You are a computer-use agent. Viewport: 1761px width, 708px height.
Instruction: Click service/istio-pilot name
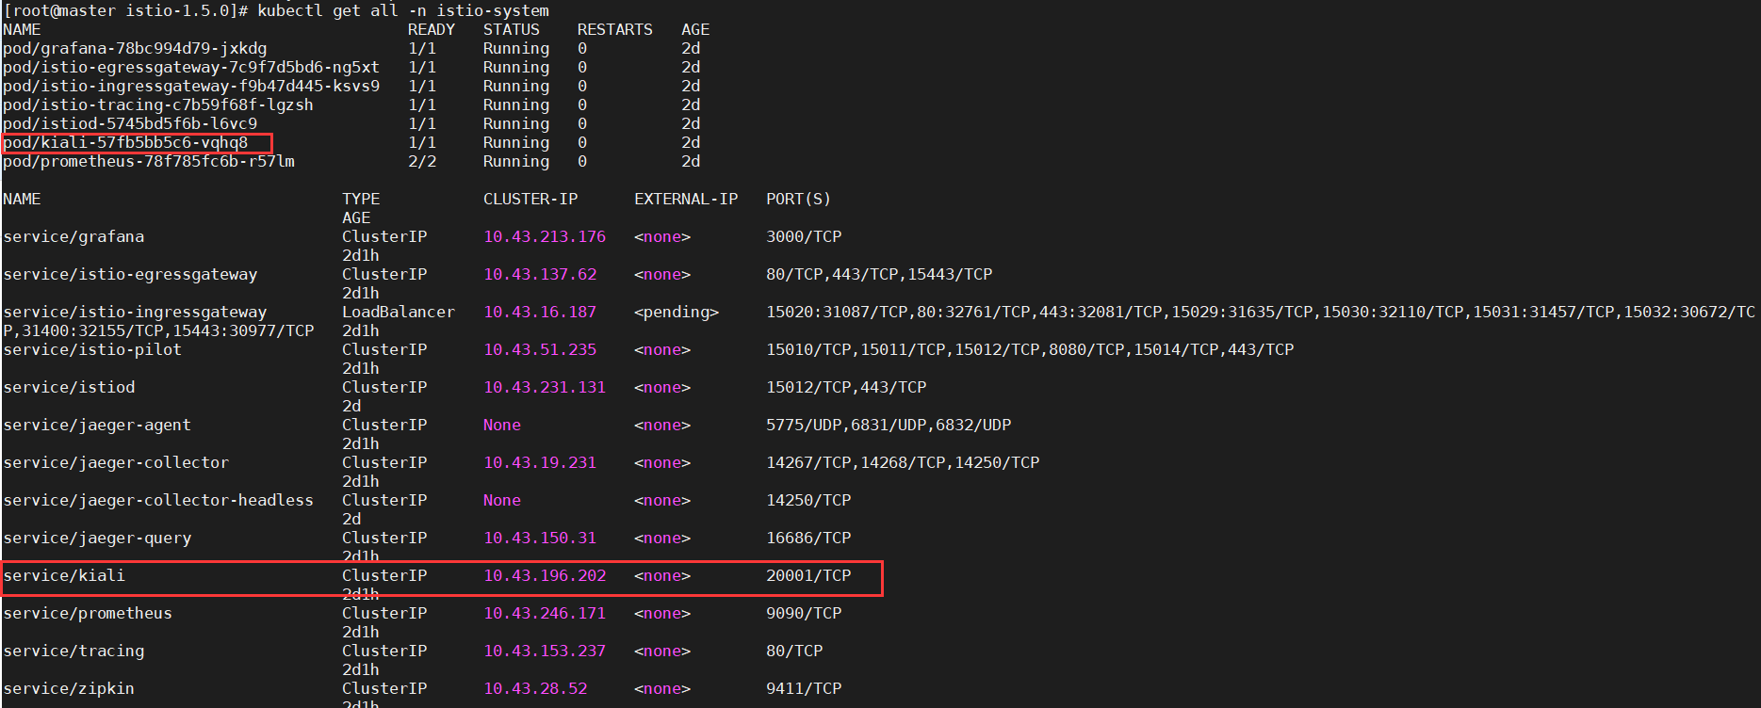click(x=92, y=350)
